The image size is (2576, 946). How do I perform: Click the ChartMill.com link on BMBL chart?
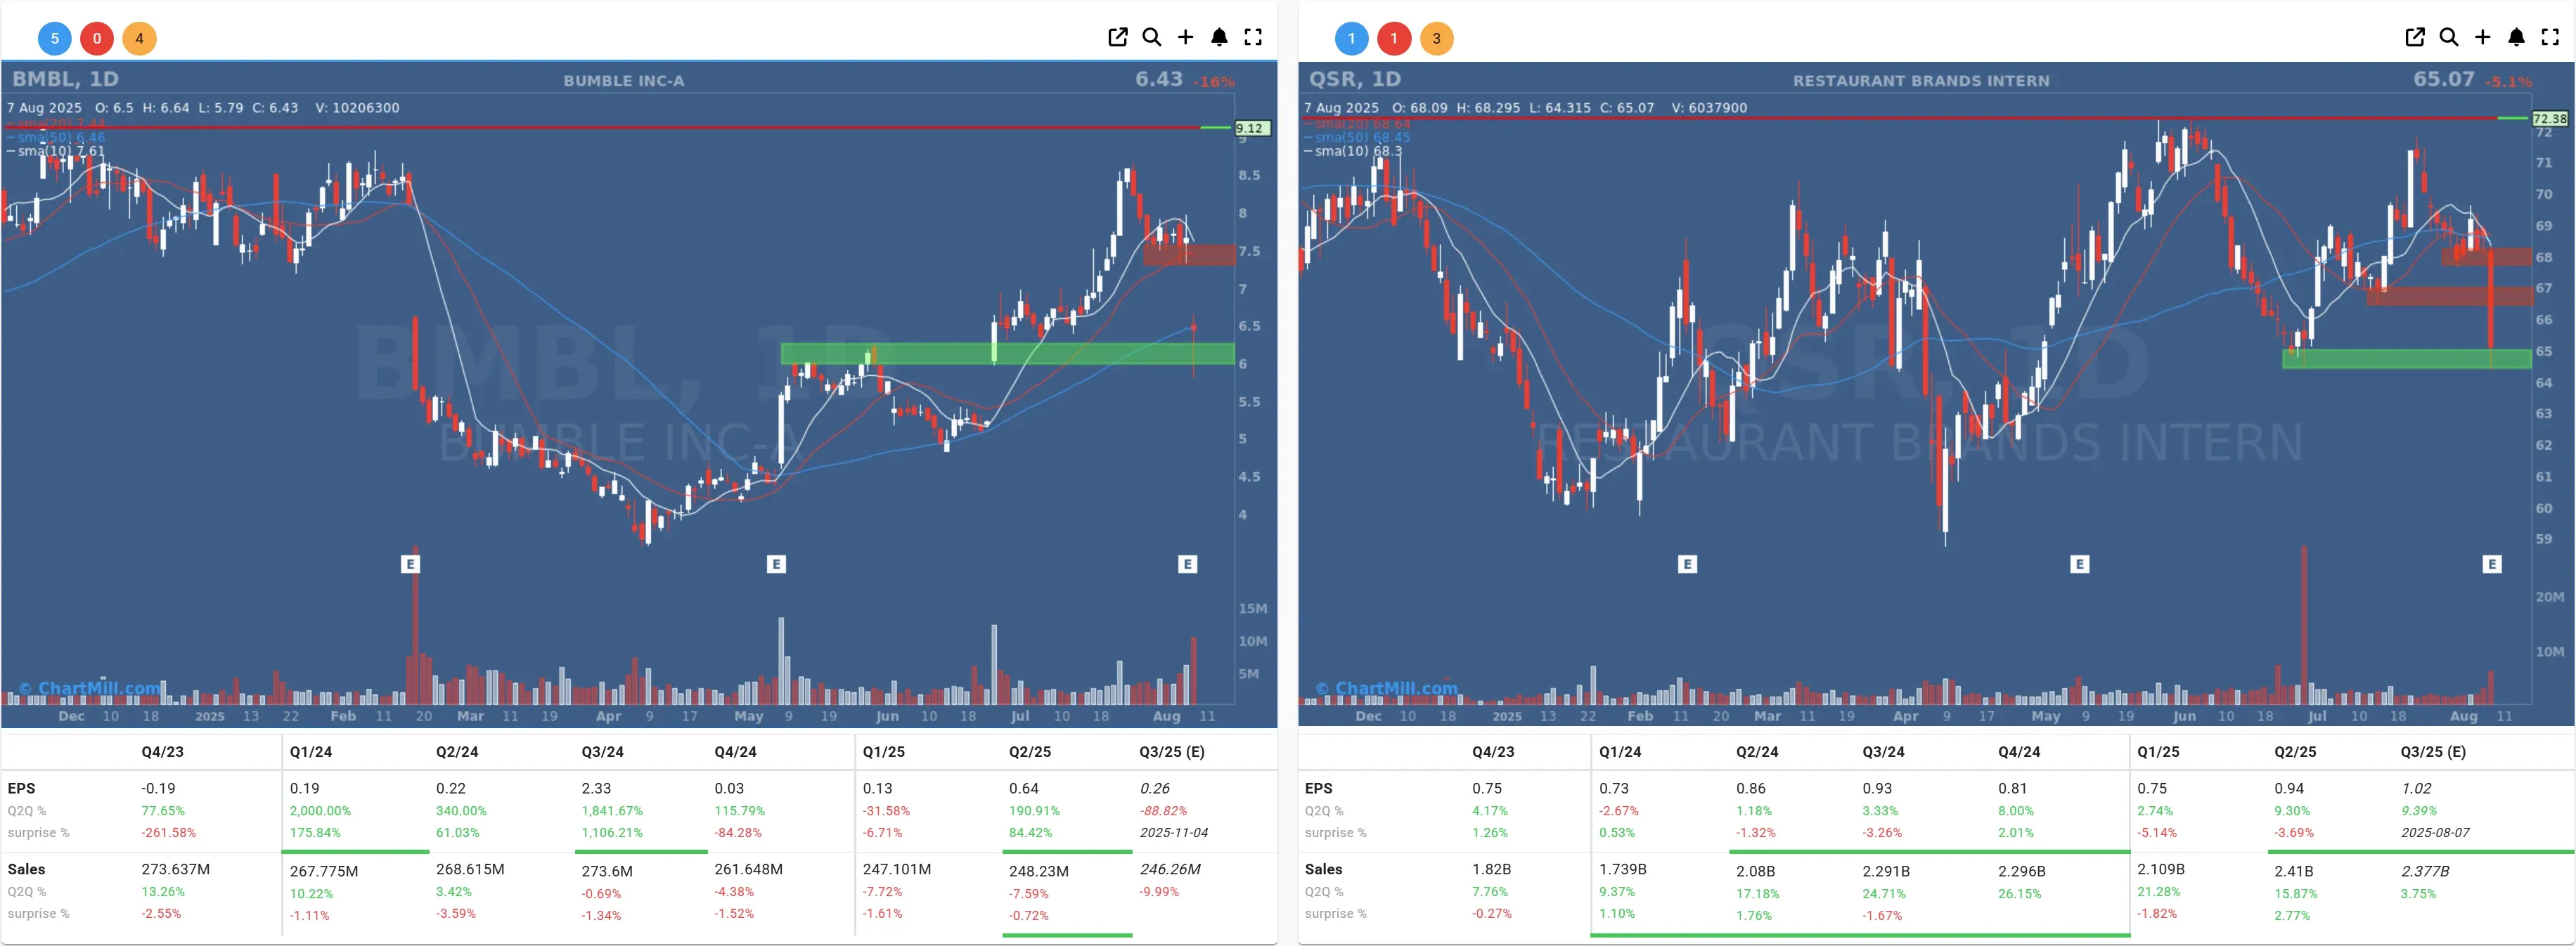click(90, 688)
